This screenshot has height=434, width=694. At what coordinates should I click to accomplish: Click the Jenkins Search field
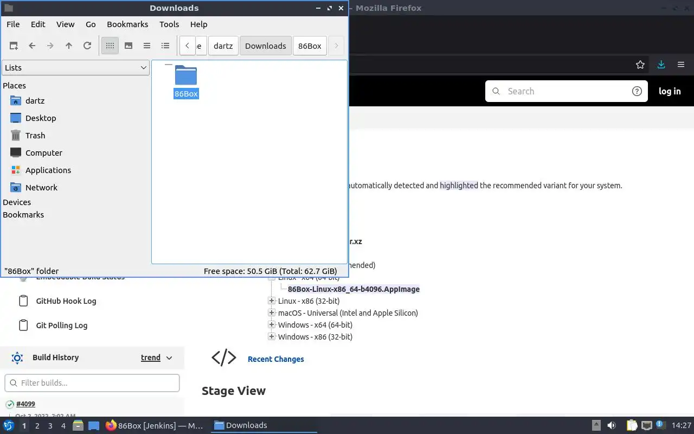click(567, 91)
